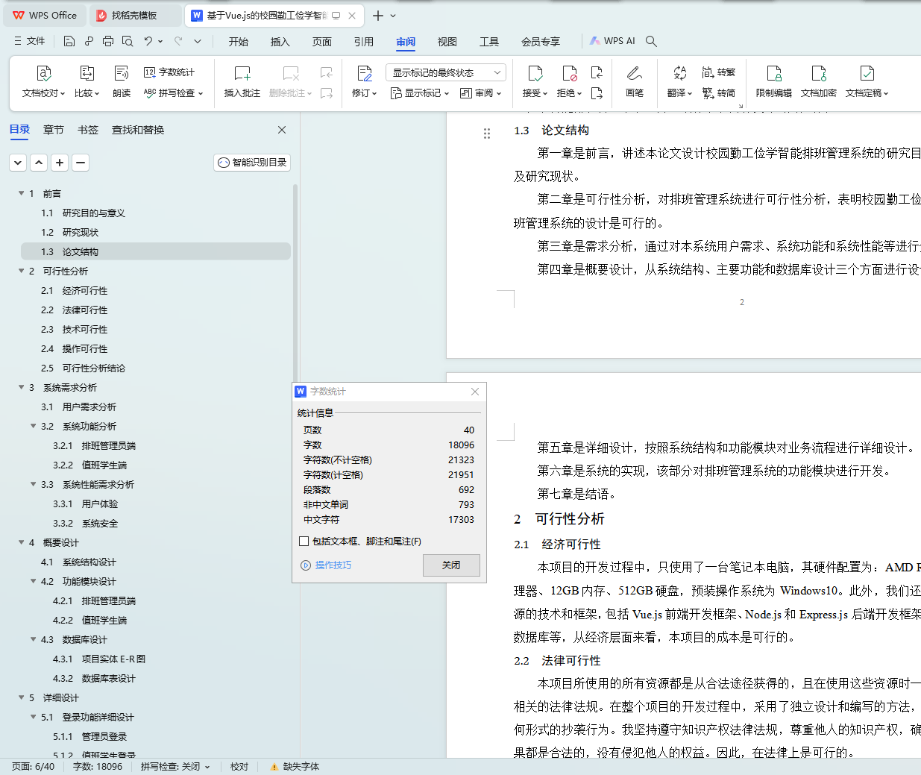
Task: Click the 修订 track changes icon
Action: point(365,73)
